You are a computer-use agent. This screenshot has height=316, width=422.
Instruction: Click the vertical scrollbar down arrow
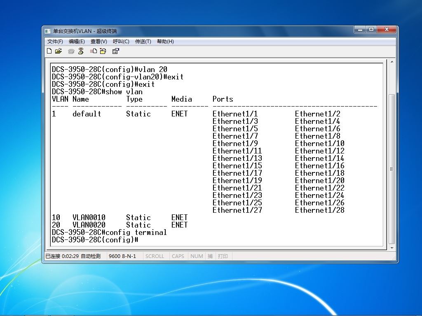(x=392, y=248)
